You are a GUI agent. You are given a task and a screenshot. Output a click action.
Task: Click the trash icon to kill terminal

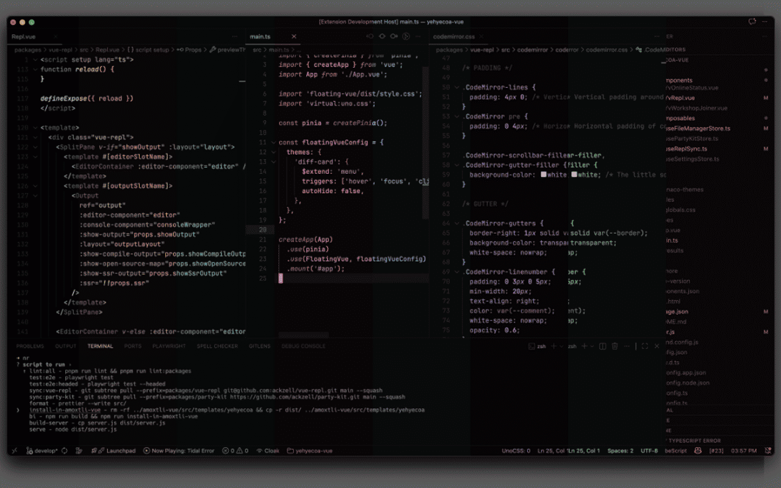coord(614,346)
